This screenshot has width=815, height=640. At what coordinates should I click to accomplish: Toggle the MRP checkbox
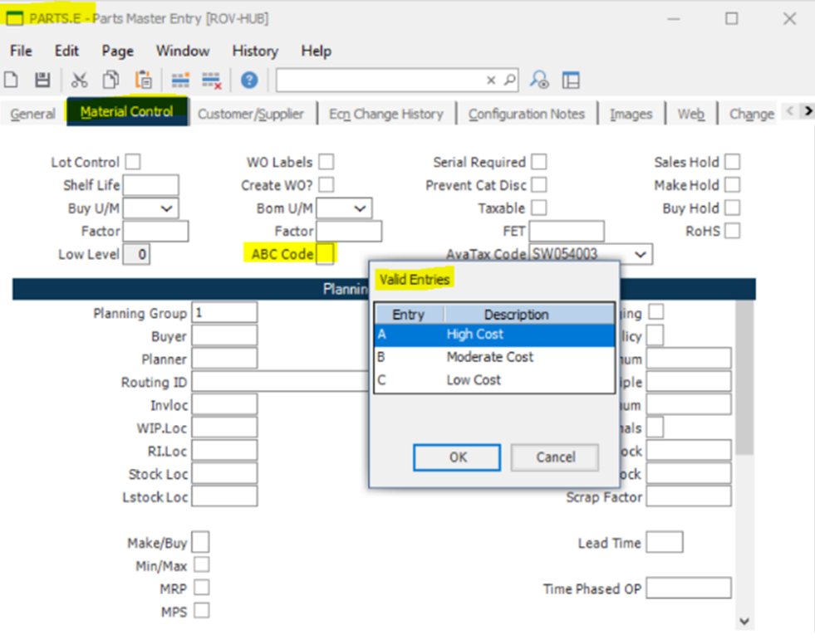(x=202, y=588)
